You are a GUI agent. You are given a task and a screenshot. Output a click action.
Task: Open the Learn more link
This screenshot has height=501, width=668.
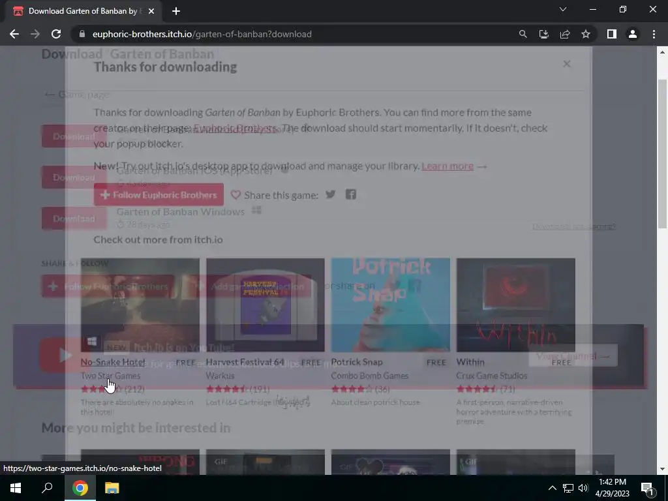tap(448, 166)
